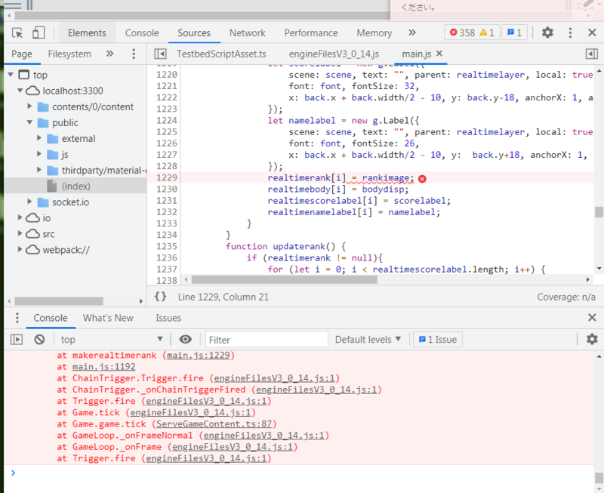Expand the socket.io folder
Viewport: 604px width, 493px height.
(29, 202)
